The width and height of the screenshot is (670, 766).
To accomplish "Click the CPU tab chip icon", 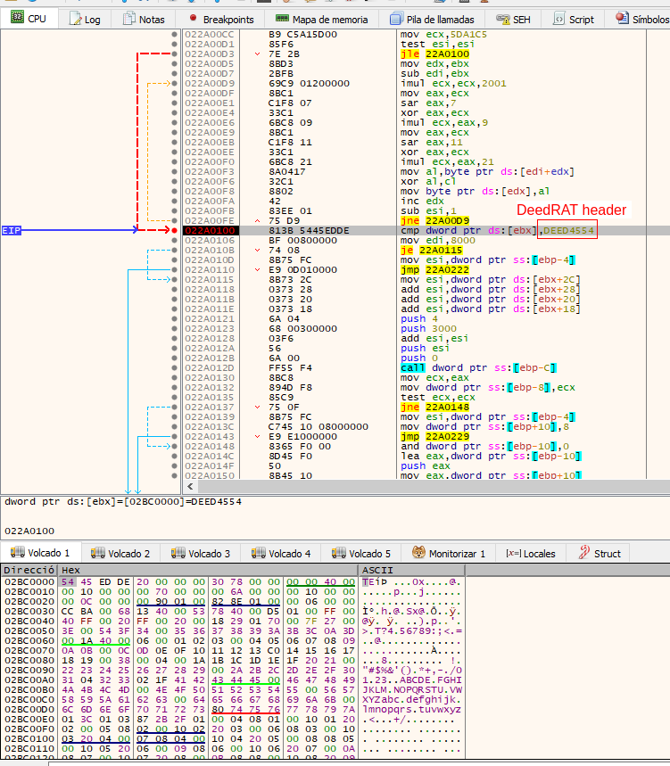I will [x=17, y=17].
